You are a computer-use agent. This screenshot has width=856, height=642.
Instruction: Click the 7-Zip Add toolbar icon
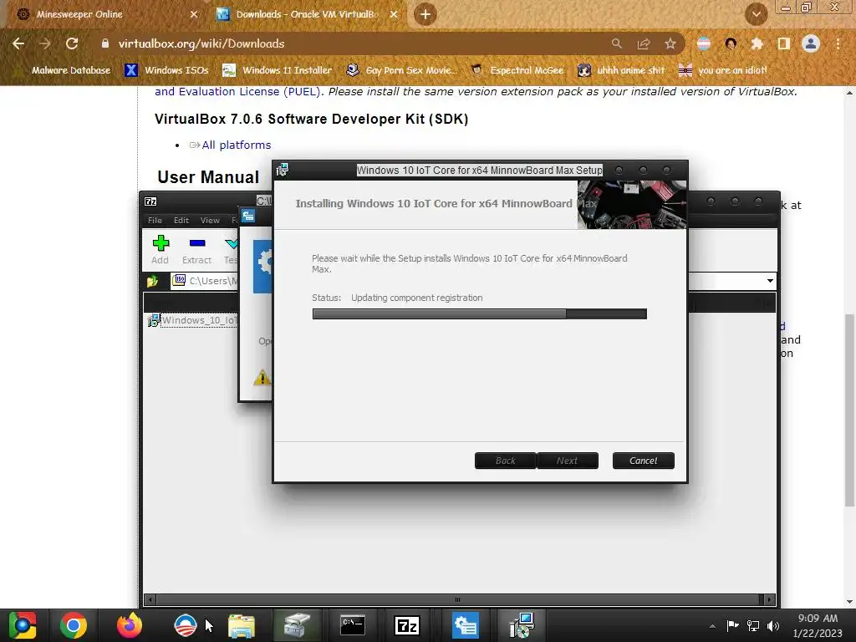click(160, 249)
